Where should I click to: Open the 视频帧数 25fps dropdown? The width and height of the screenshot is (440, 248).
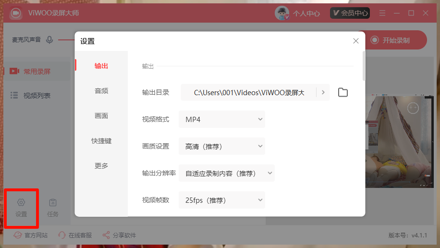tap(222, 200)
